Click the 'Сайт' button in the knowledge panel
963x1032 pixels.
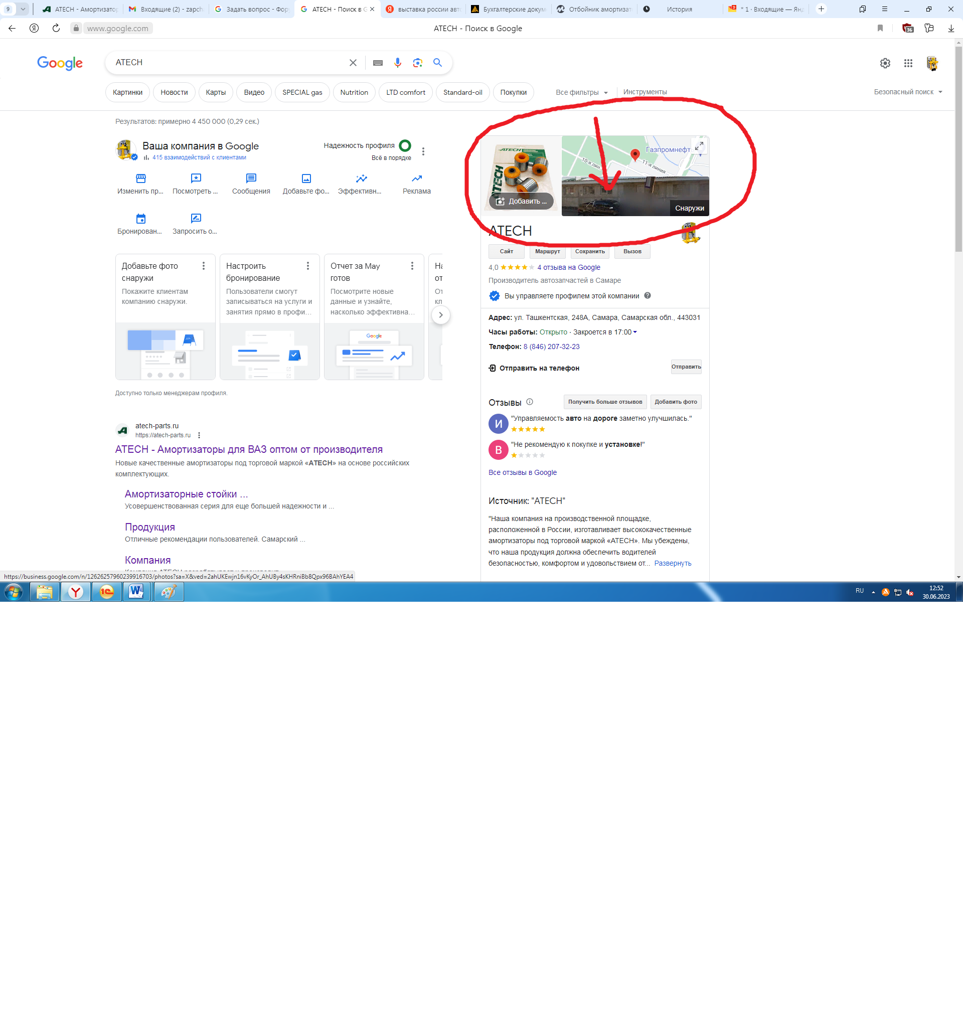(506, 251)
